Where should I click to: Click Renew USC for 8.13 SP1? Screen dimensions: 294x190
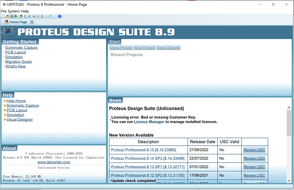click(x=254, y=167)
